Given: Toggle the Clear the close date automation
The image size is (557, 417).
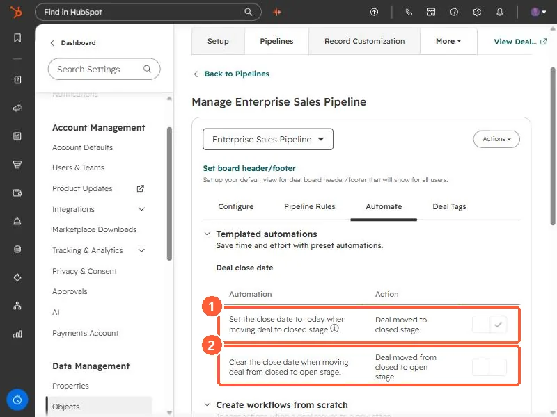Looking at the screenshot, I should [x=489, y=367].
